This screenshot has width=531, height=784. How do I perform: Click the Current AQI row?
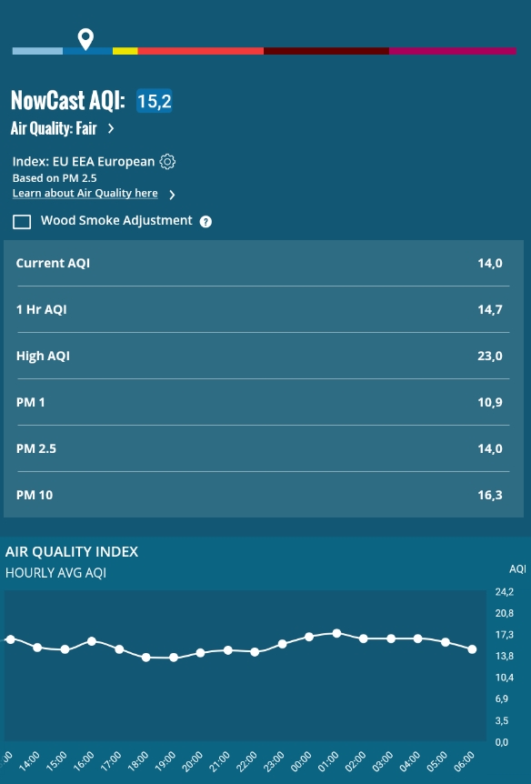(x=264, y=263)
